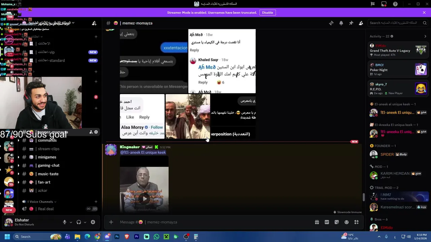The width and height of the screenshot is (431, 242).
Task: Open headphones output options dropdown arrow
Action: pyautogui.click(x=85, y=222)
